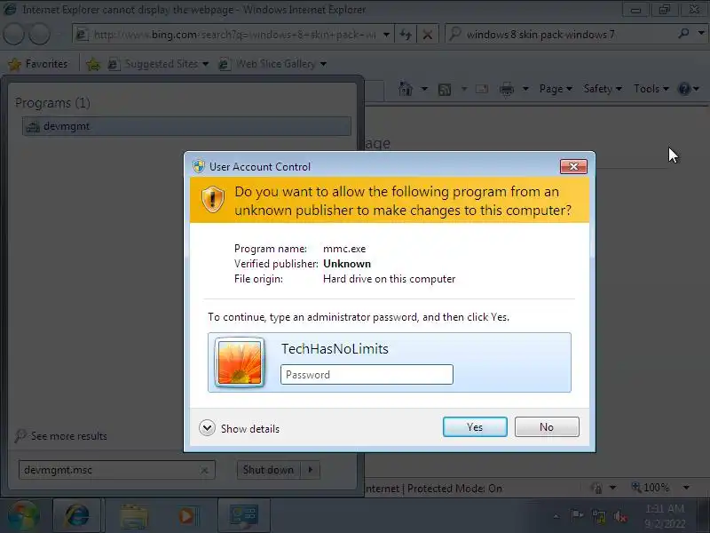Select the TechHasNoLimits account picture

click(x=239, y=362)
